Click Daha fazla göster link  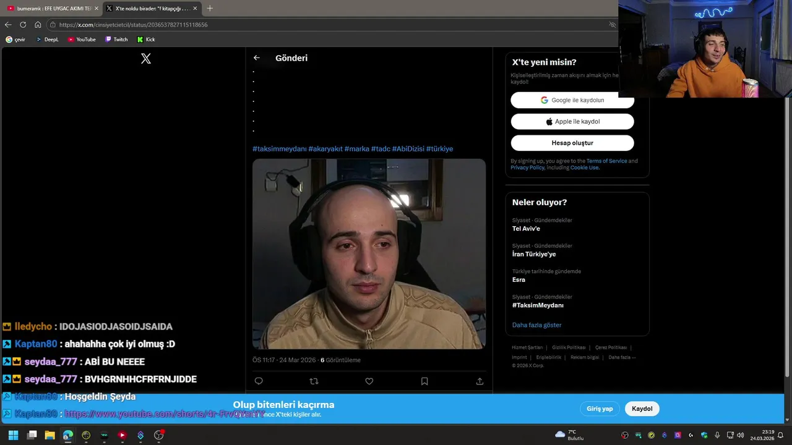click(x=536, y=325)
